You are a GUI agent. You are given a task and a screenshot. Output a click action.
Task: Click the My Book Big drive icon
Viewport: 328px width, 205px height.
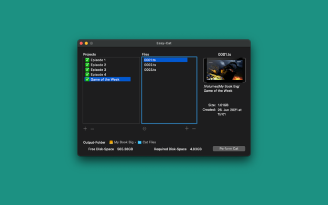(x=111, y=142)
